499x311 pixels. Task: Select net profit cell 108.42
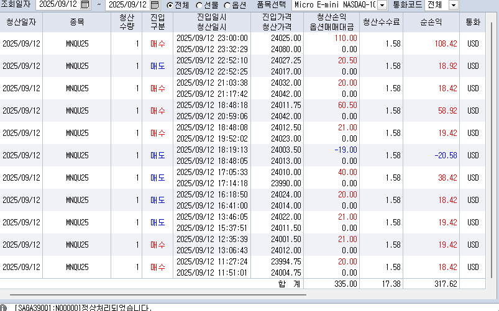tap(446, 44)
